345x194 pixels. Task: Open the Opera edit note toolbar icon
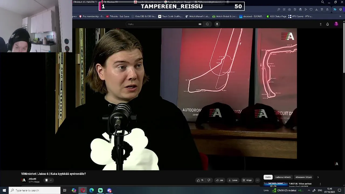pyautogui.click(x=284, y=9)
